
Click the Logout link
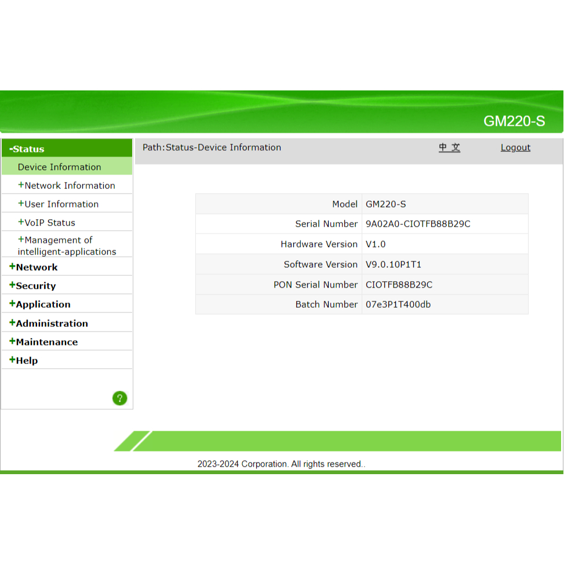pyautogui.click(x=515, y=148)
